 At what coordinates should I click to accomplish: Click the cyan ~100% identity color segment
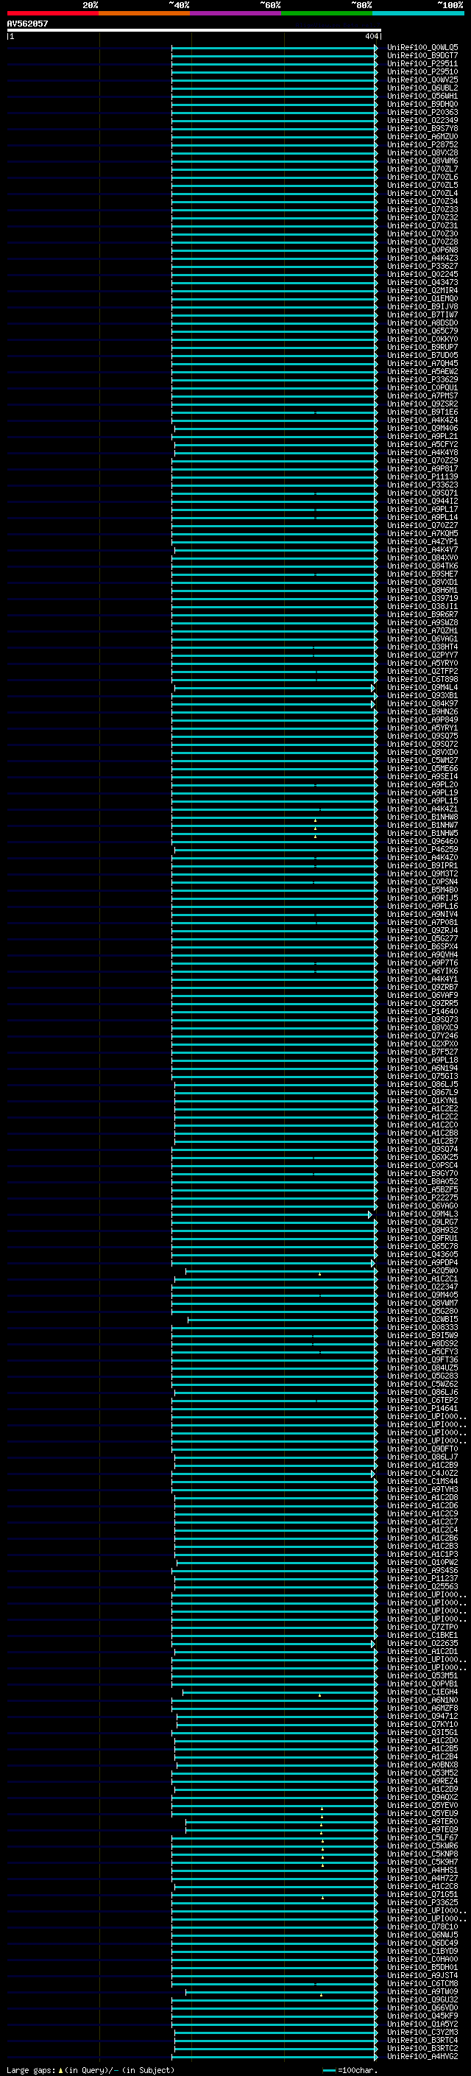[418, 13]
